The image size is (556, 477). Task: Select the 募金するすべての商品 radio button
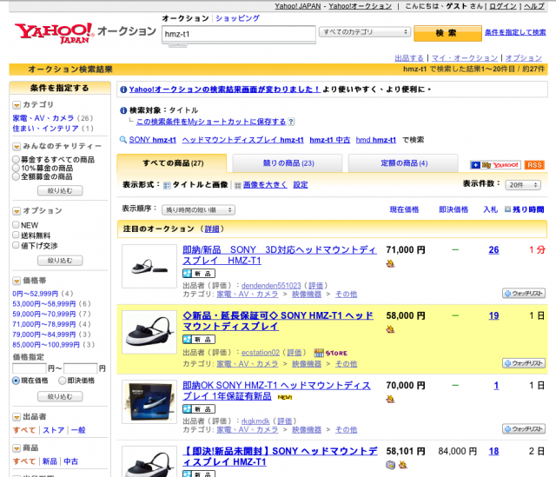16,159
